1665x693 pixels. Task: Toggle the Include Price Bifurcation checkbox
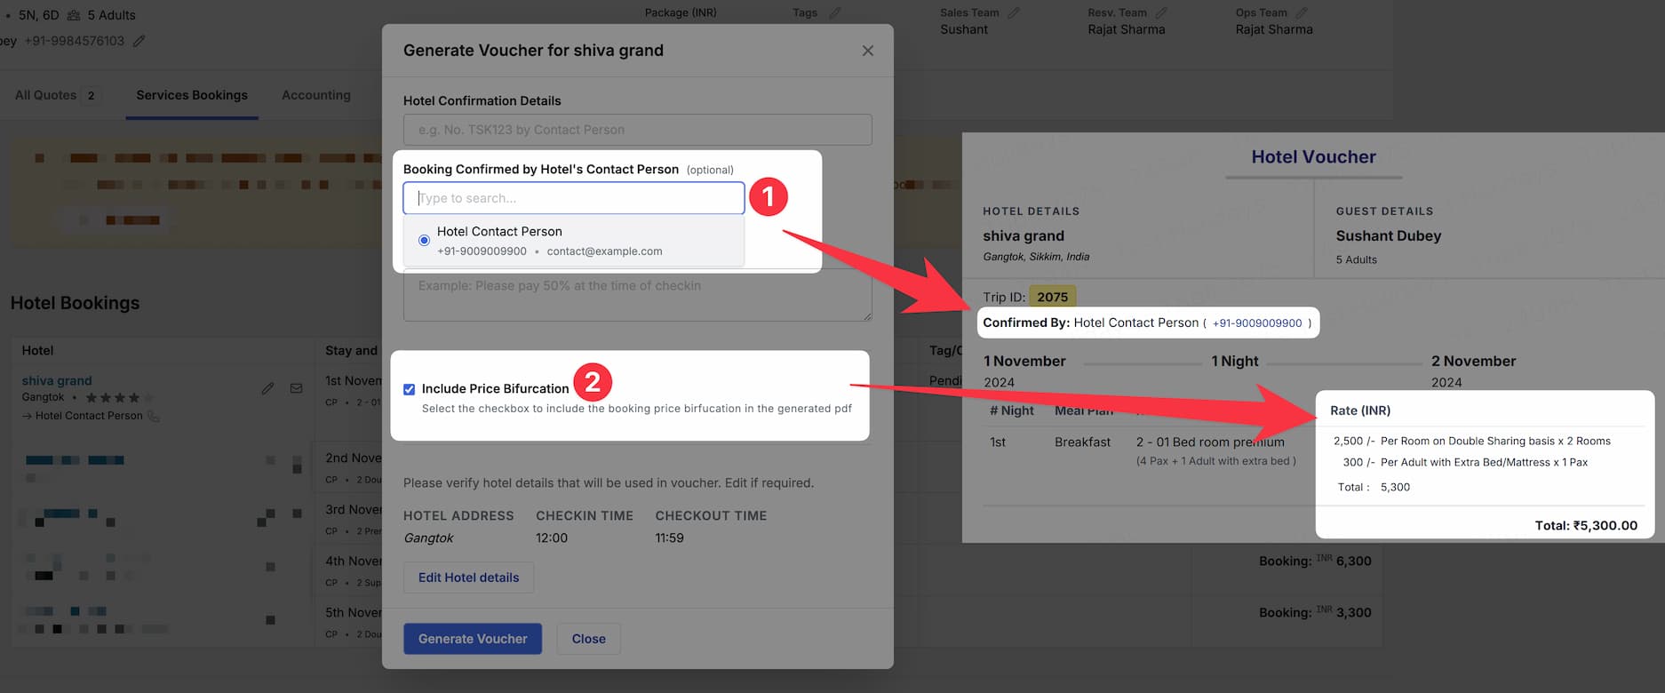[x=410, y=389]
